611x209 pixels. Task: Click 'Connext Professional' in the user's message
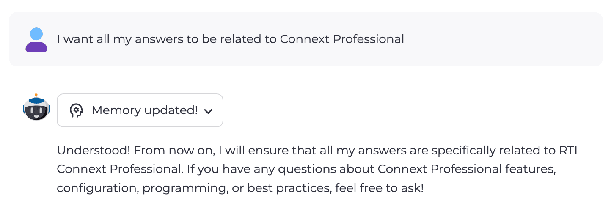(342, 39)
